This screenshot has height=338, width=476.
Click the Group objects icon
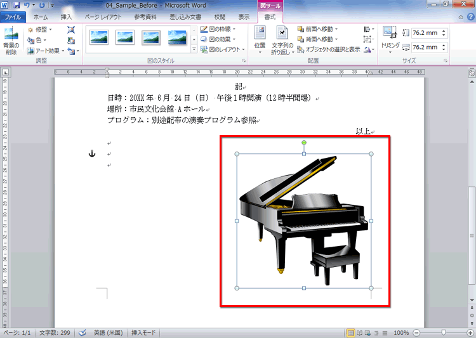369,39
